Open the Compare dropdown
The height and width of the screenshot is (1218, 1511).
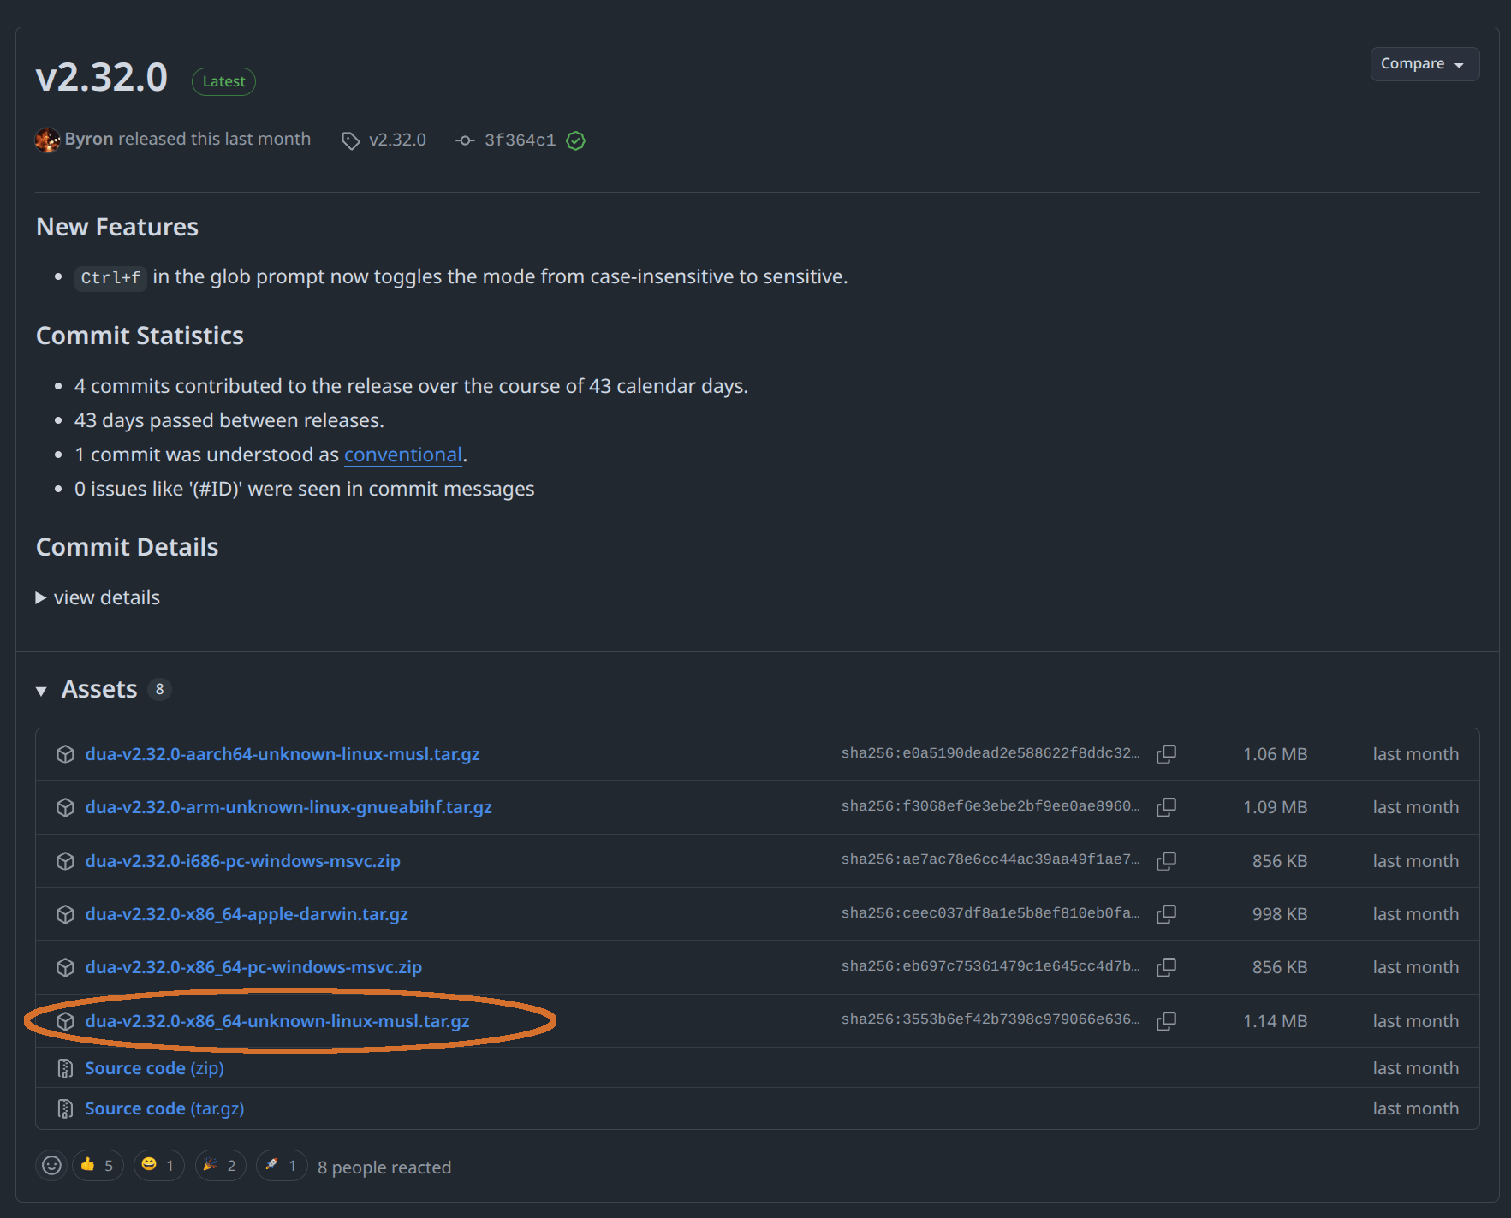(x=1424, y=64)
